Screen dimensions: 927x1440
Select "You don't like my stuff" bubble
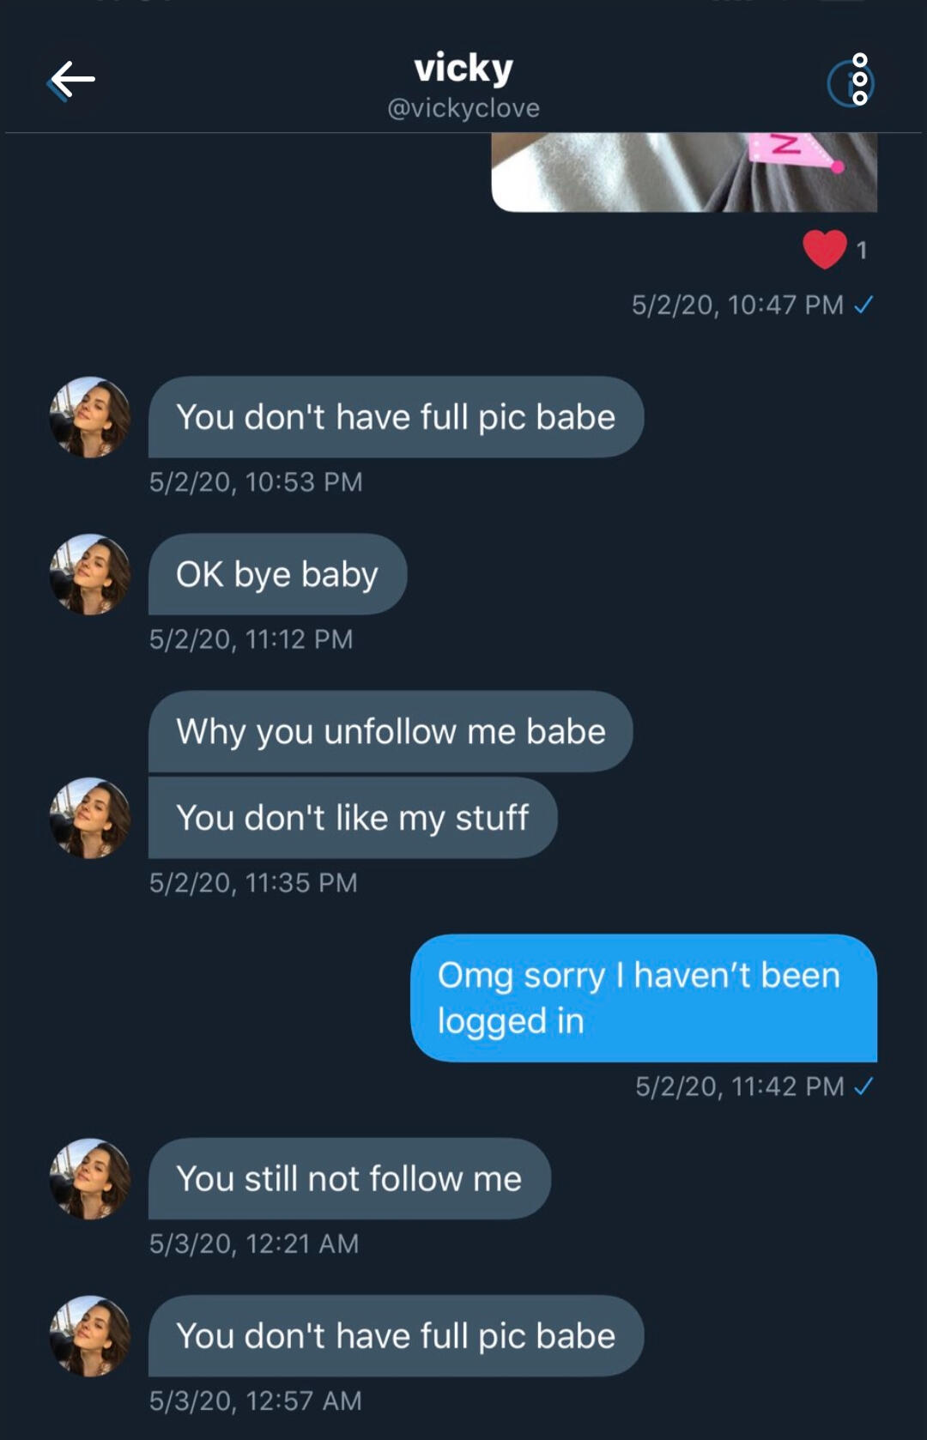coord(352,818)
